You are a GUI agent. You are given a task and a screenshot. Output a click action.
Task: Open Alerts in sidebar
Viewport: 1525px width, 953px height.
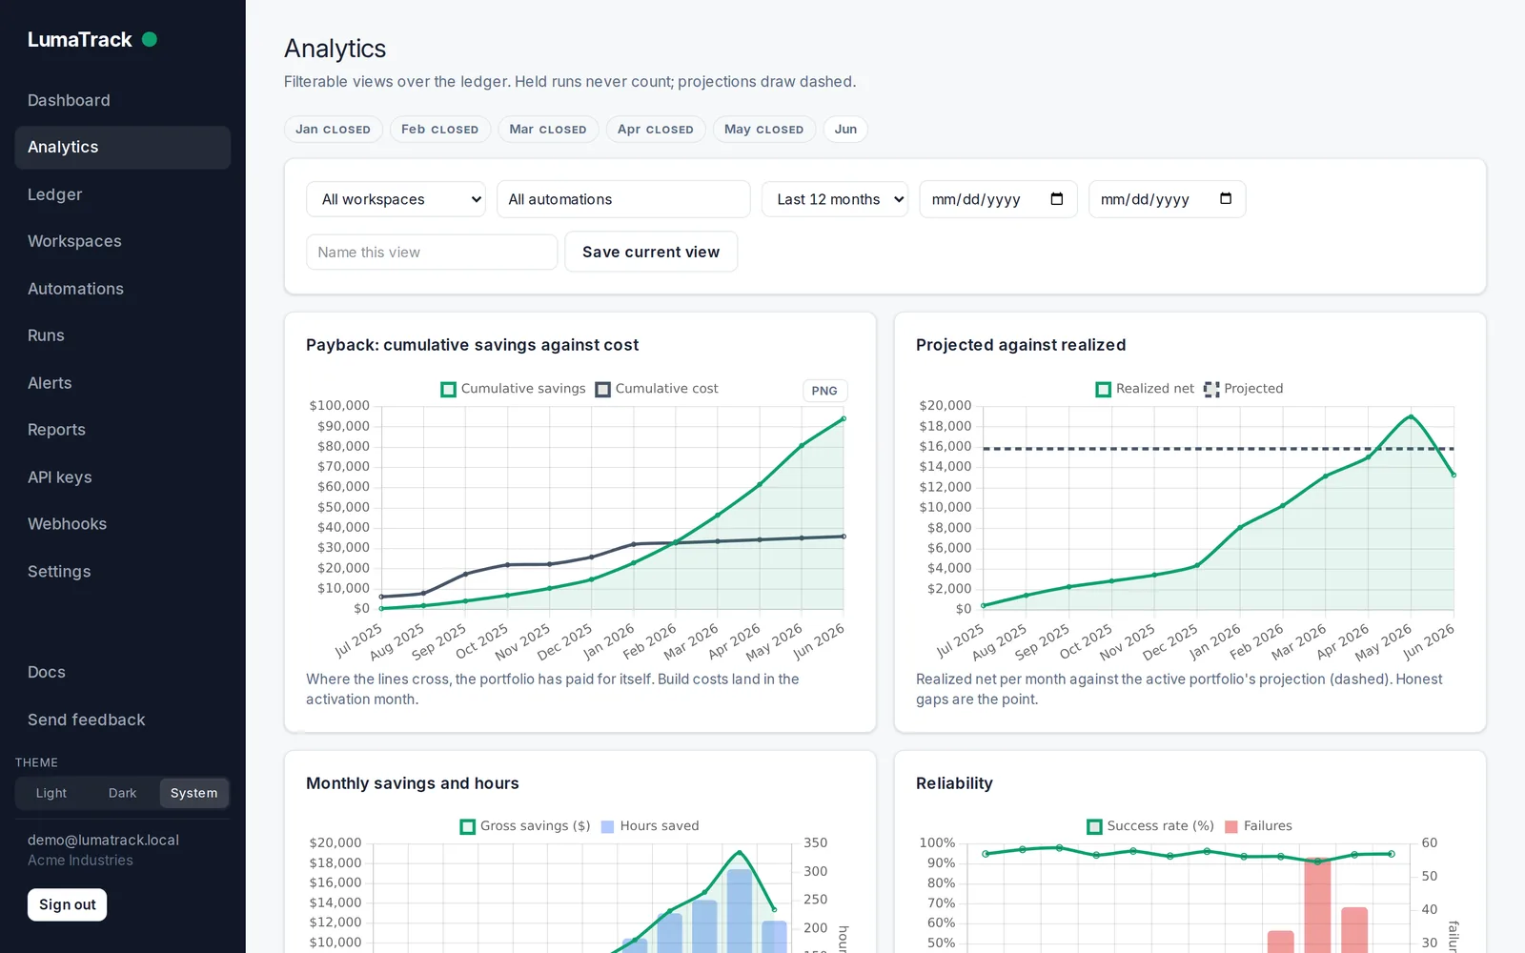[x=122, y=383]
